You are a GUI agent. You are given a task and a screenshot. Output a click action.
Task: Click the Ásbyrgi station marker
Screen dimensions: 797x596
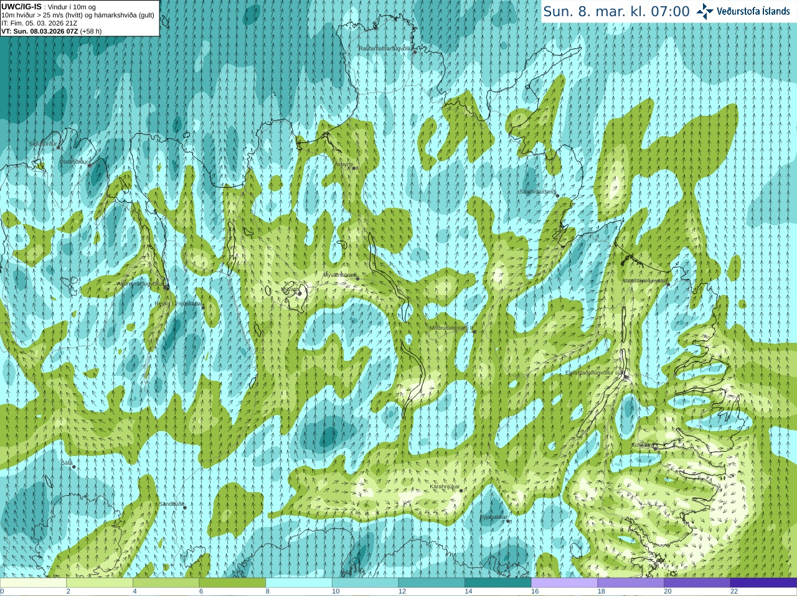point(354,168)
